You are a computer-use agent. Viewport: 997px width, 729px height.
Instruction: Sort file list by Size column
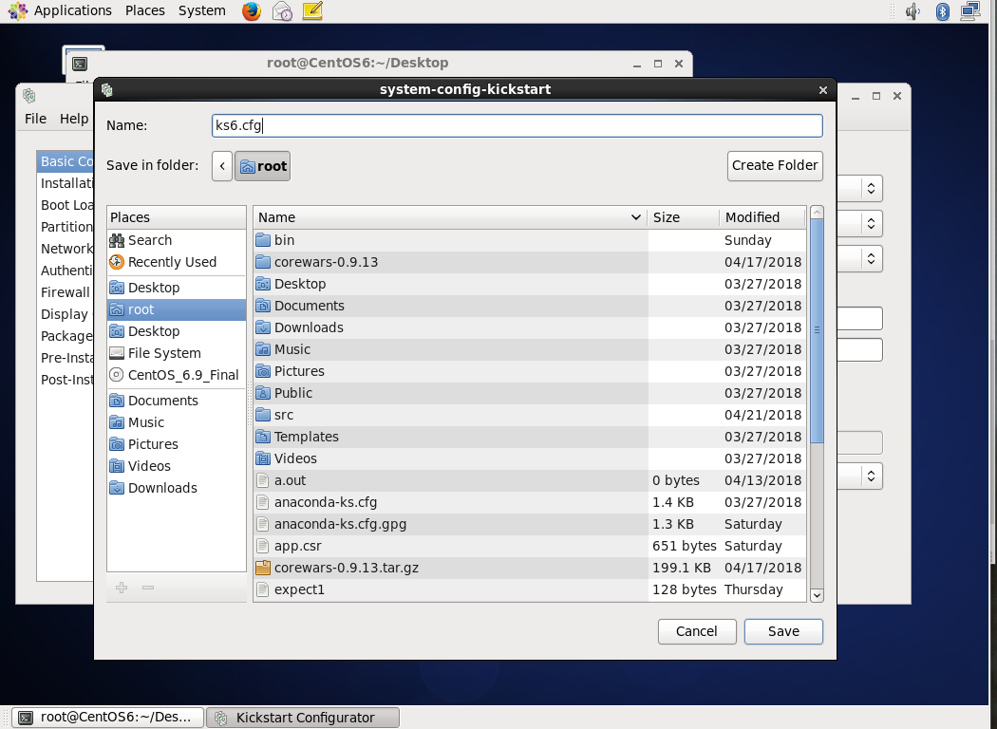[684, 217]
